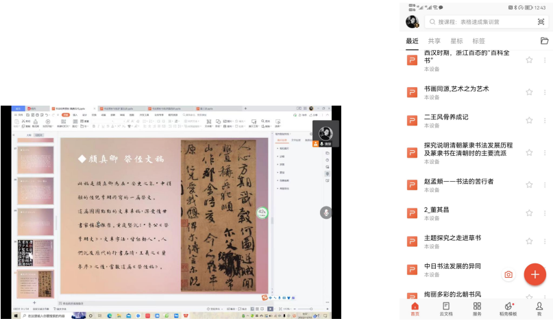This screenshot has height=321, width=553.
Task: Add a new slide with plus button
Action: click(34, 302)
